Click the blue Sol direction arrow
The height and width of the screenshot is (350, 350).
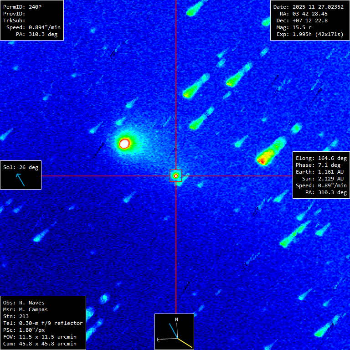[x=21, y=180]
